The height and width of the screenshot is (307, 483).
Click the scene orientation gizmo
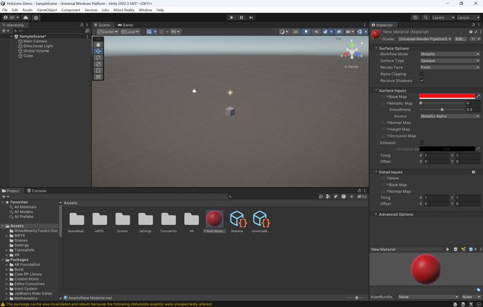tap(352, 52)
